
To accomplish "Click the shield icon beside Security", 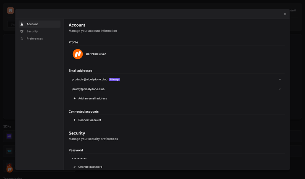I will pos(22,31).
